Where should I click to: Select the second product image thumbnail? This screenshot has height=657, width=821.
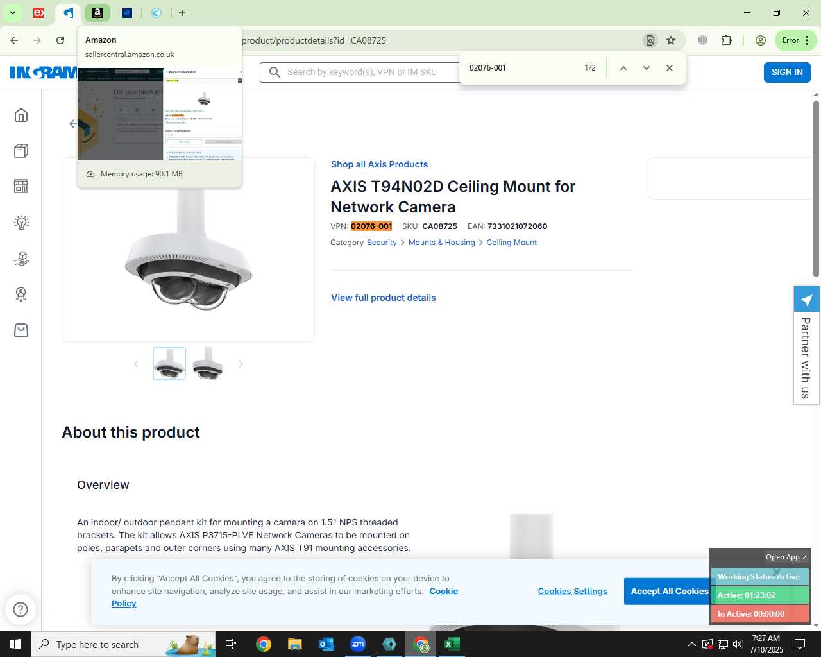pyautogui.click(x=208, y=364)
